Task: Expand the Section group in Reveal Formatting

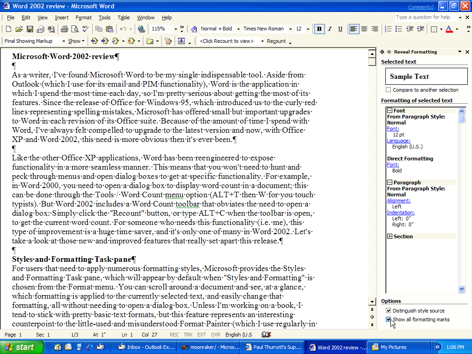Action: 390,236
